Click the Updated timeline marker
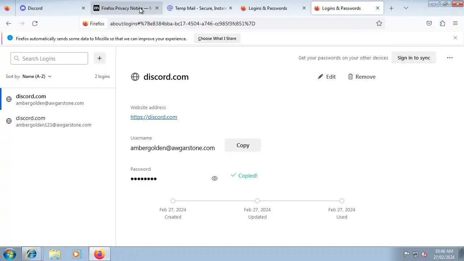The image size is (464, 261). 257,201
